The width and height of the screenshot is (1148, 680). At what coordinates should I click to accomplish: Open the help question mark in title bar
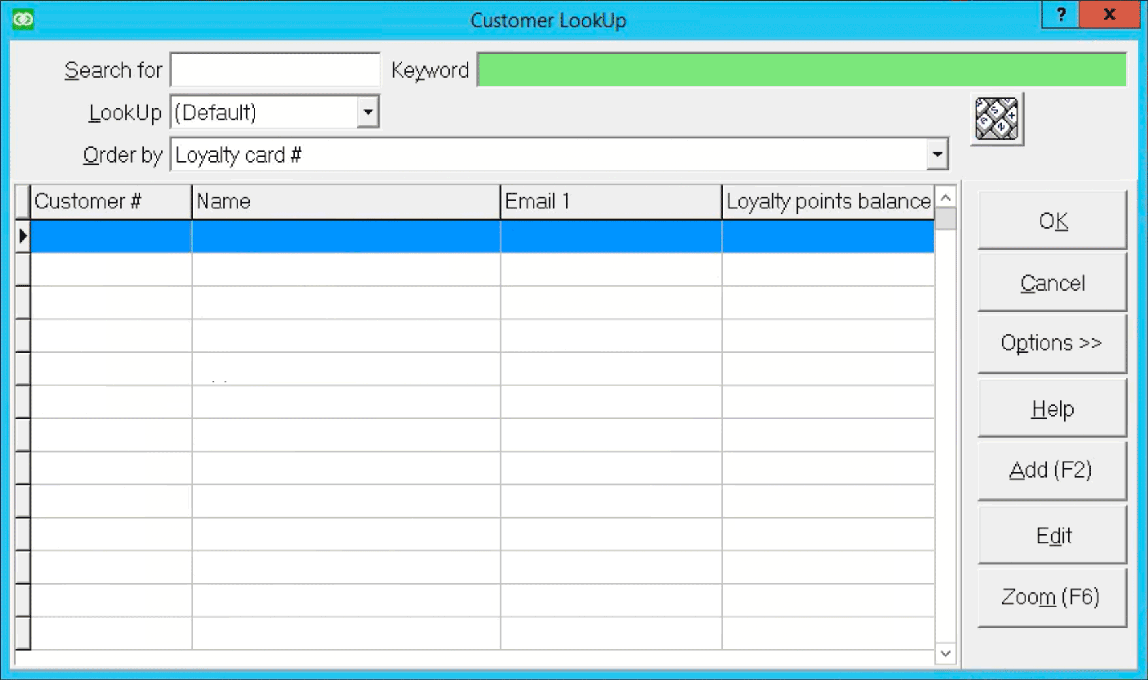coord(1060,14)
